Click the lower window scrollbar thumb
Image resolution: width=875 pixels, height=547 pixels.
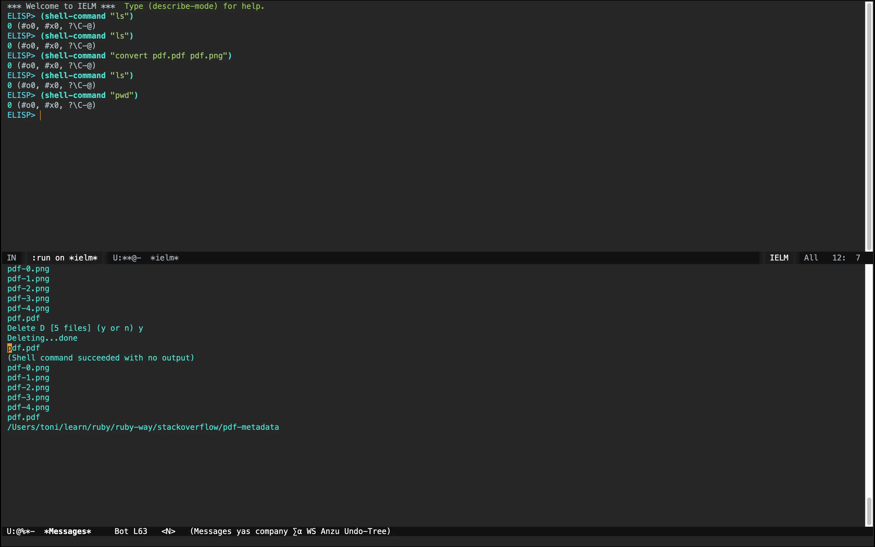click(x=869, y=512)
